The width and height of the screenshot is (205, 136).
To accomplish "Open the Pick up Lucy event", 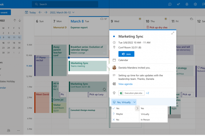I will point(97,94).
